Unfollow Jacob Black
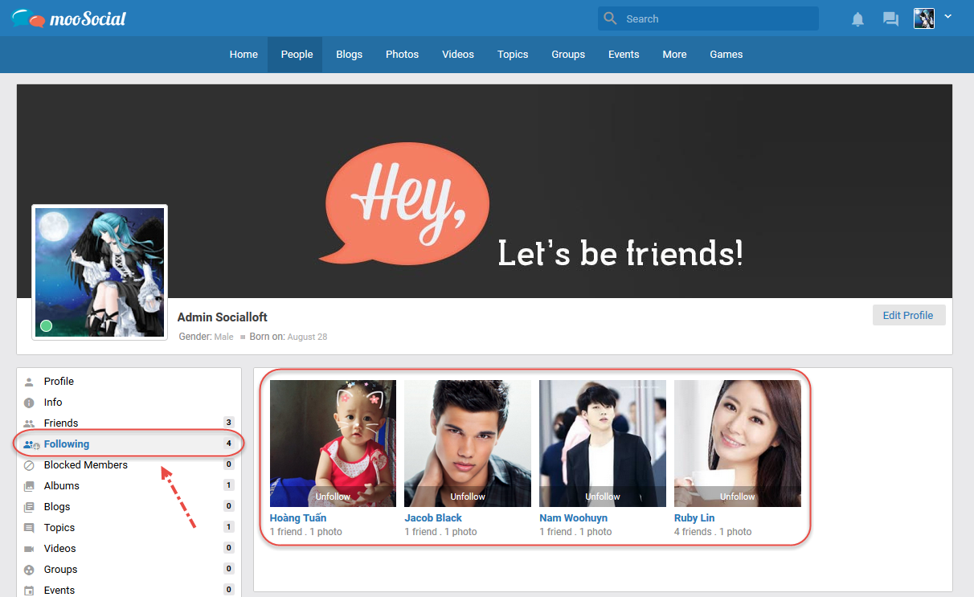The height and width of the screenshot is (597, 974). click(468, 497)
